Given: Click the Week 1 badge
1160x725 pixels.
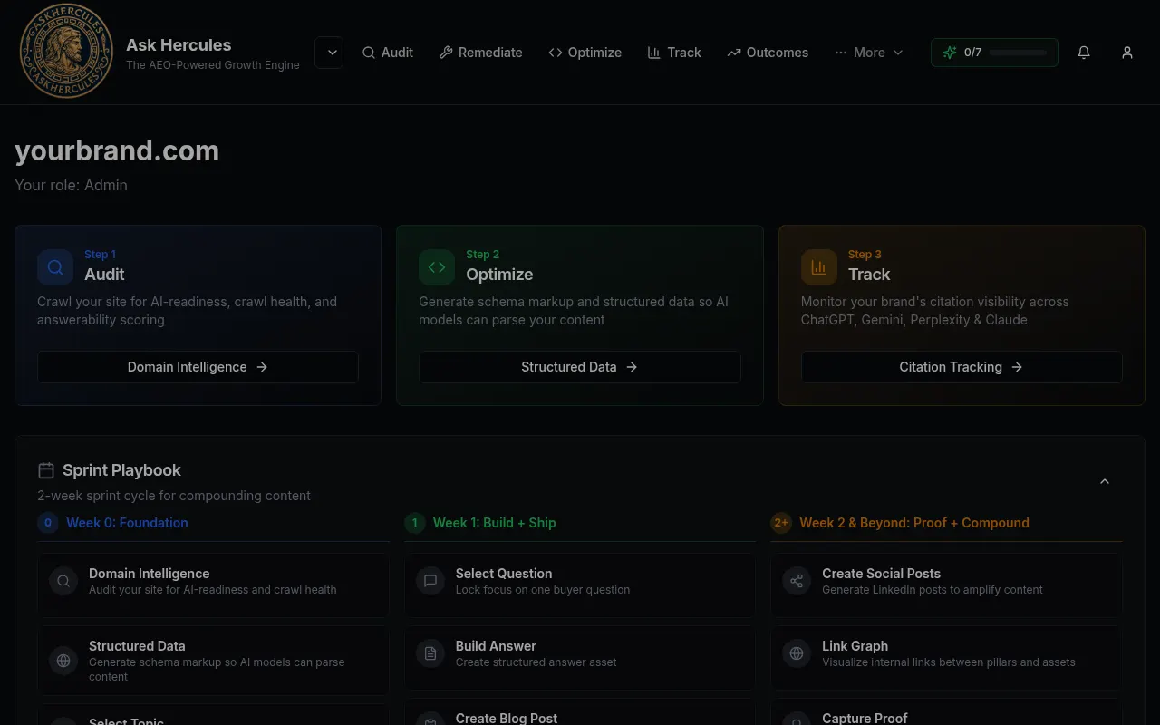Looking at the screenshot, I should [415, 523].
